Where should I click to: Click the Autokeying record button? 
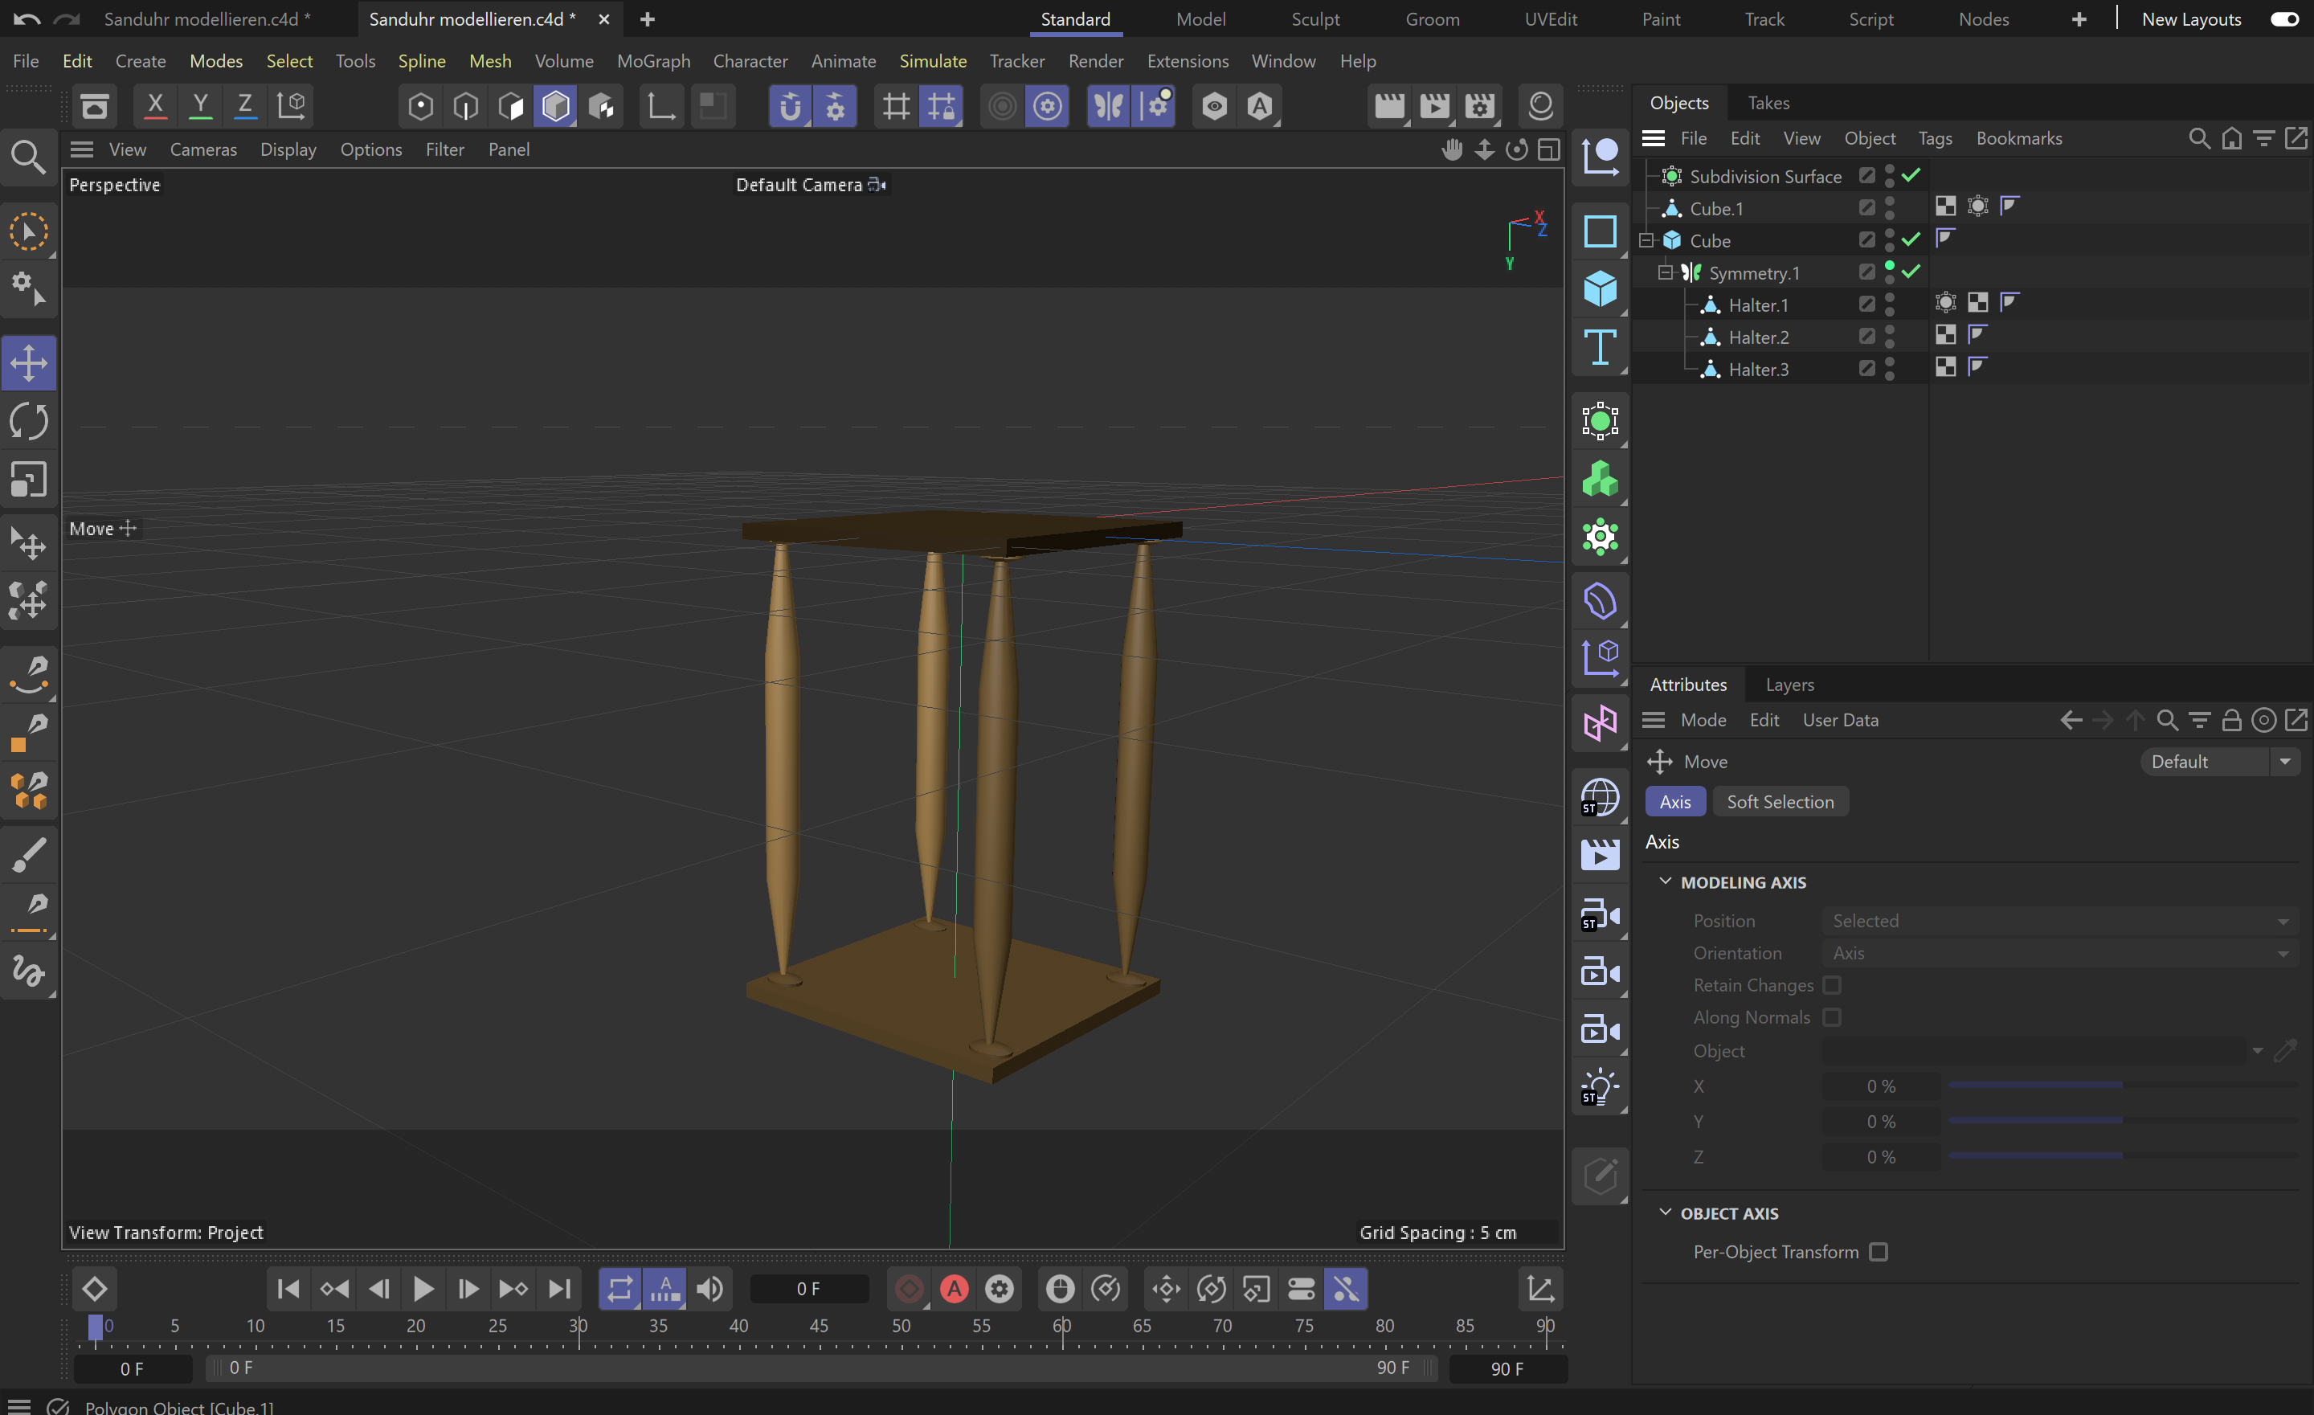(x=955, y=1289)
